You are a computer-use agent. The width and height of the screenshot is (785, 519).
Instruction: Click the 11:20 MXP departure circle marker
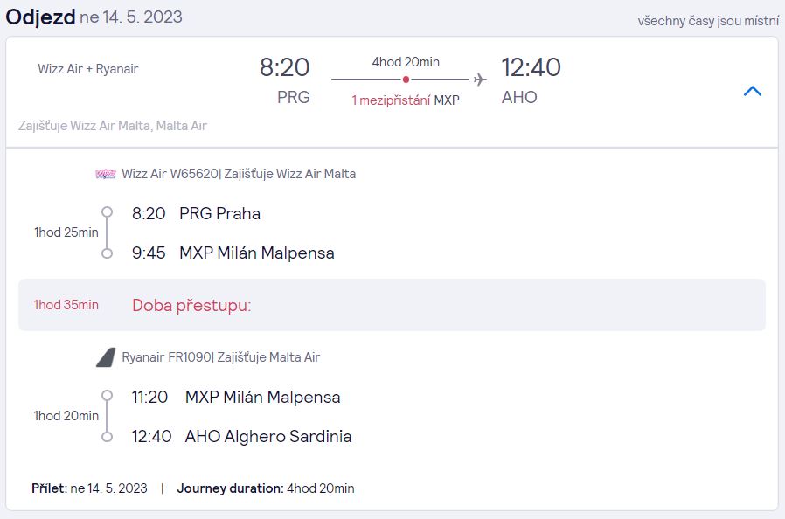coord(107,396)
